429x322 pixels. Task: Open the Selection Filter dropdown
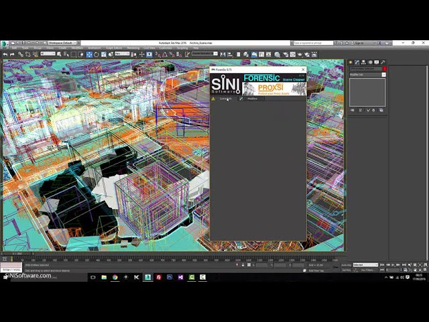tap(48, 54)
